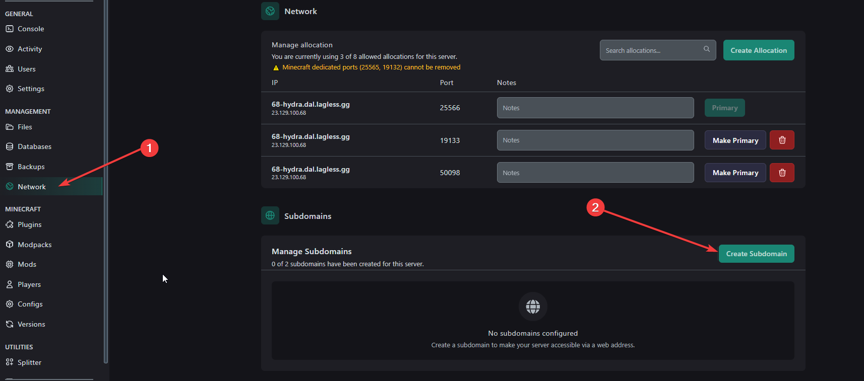Click the Versions refresh icon
The height and width of the screenshot is (381, 864).
(x=10, y=324)
